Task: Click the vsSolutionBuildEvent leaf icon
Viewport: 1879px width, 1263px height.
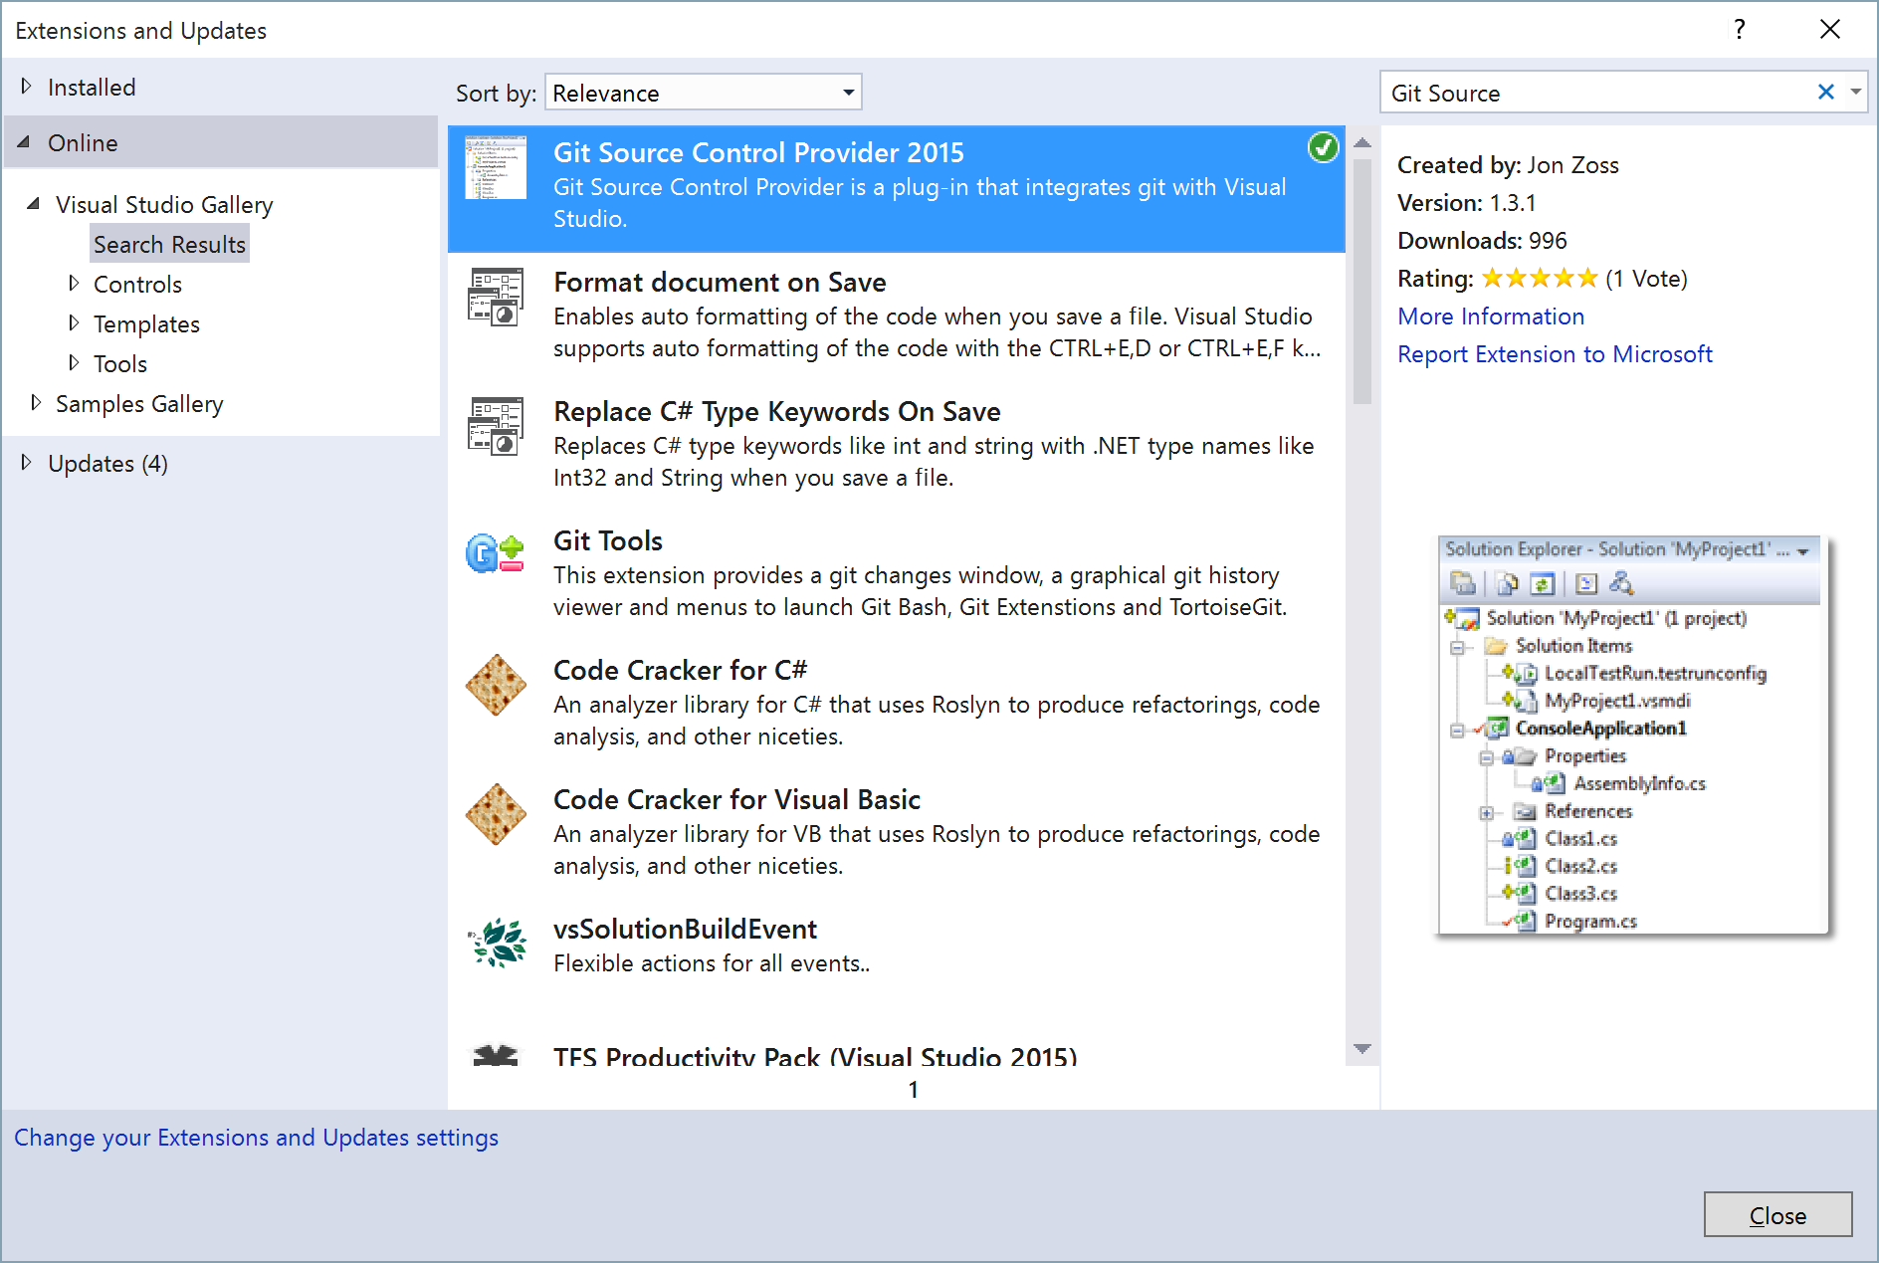Action: click(496, 943)
